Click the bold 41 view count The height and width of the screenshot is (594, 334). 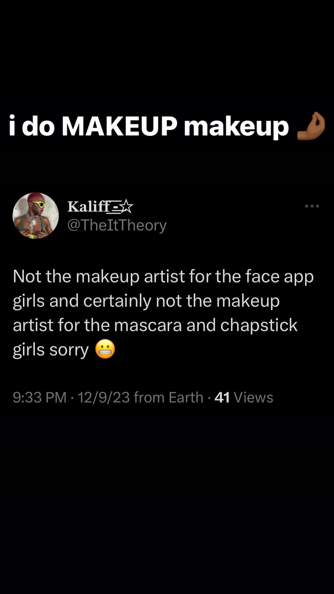222,397
